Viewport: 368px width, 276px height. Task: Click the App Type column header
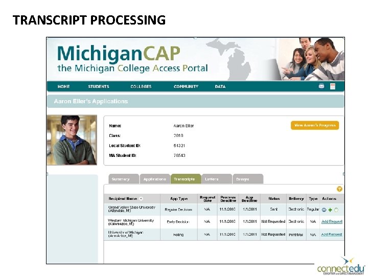(179, 198)
